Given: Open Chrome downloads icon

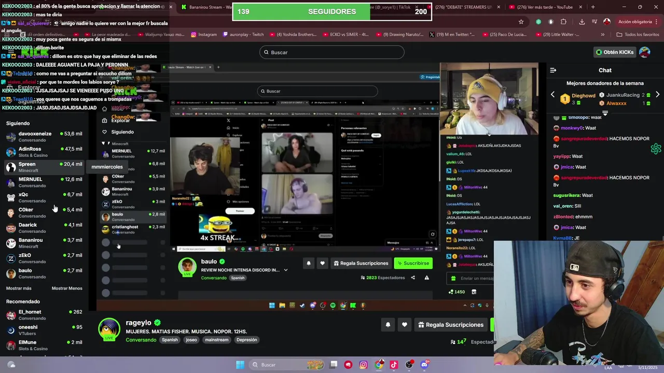Looking at the screenshot, I should (582, 22).
